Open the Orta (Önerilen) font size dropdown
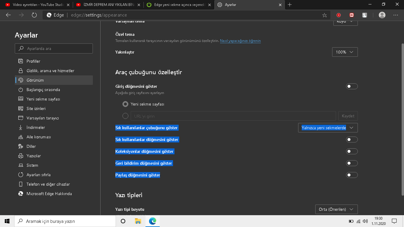The width and height of the screenshot is (404, 227). click(x=337, y=209)
